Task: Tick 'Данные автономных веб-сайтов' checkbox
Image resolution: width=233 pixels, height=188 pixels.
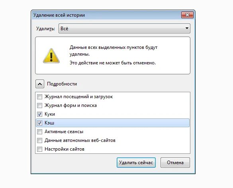Action: (x=40, y=140)
